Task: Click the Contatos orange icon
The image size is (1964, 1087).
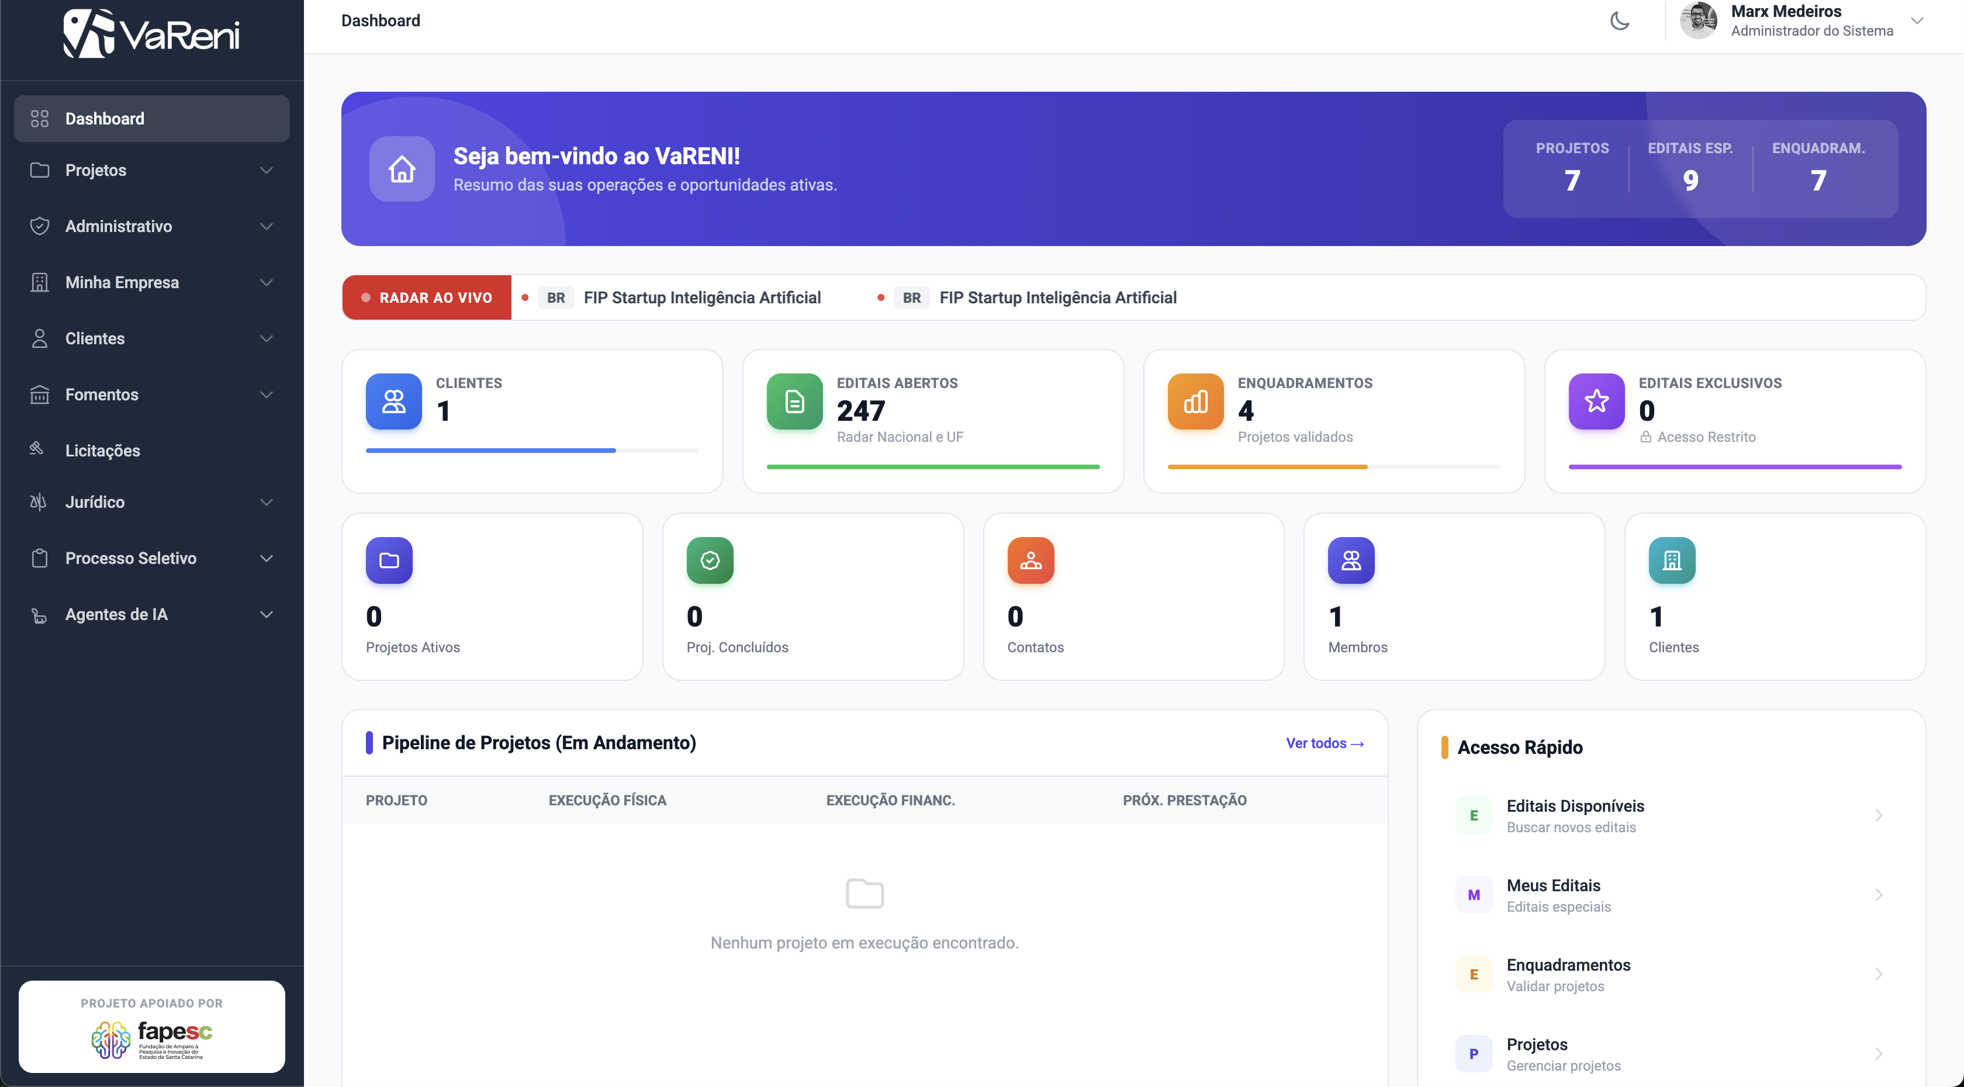Action: click(1031, 560)
